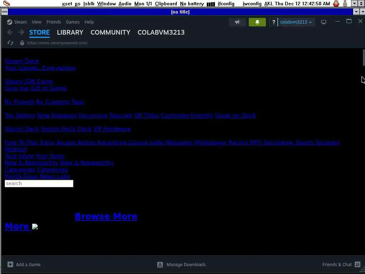
Task: Click the broken image beside More
Action: 35,227
